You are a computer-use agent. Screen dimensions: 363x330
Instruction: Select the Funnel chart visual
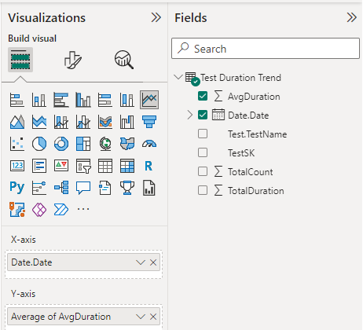click(149, 122)
